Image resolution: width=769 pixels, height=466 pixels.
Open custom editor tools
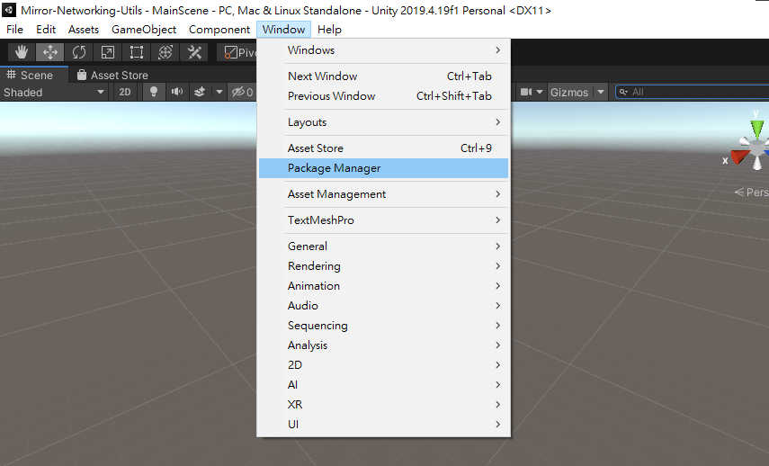click(194, 52)
